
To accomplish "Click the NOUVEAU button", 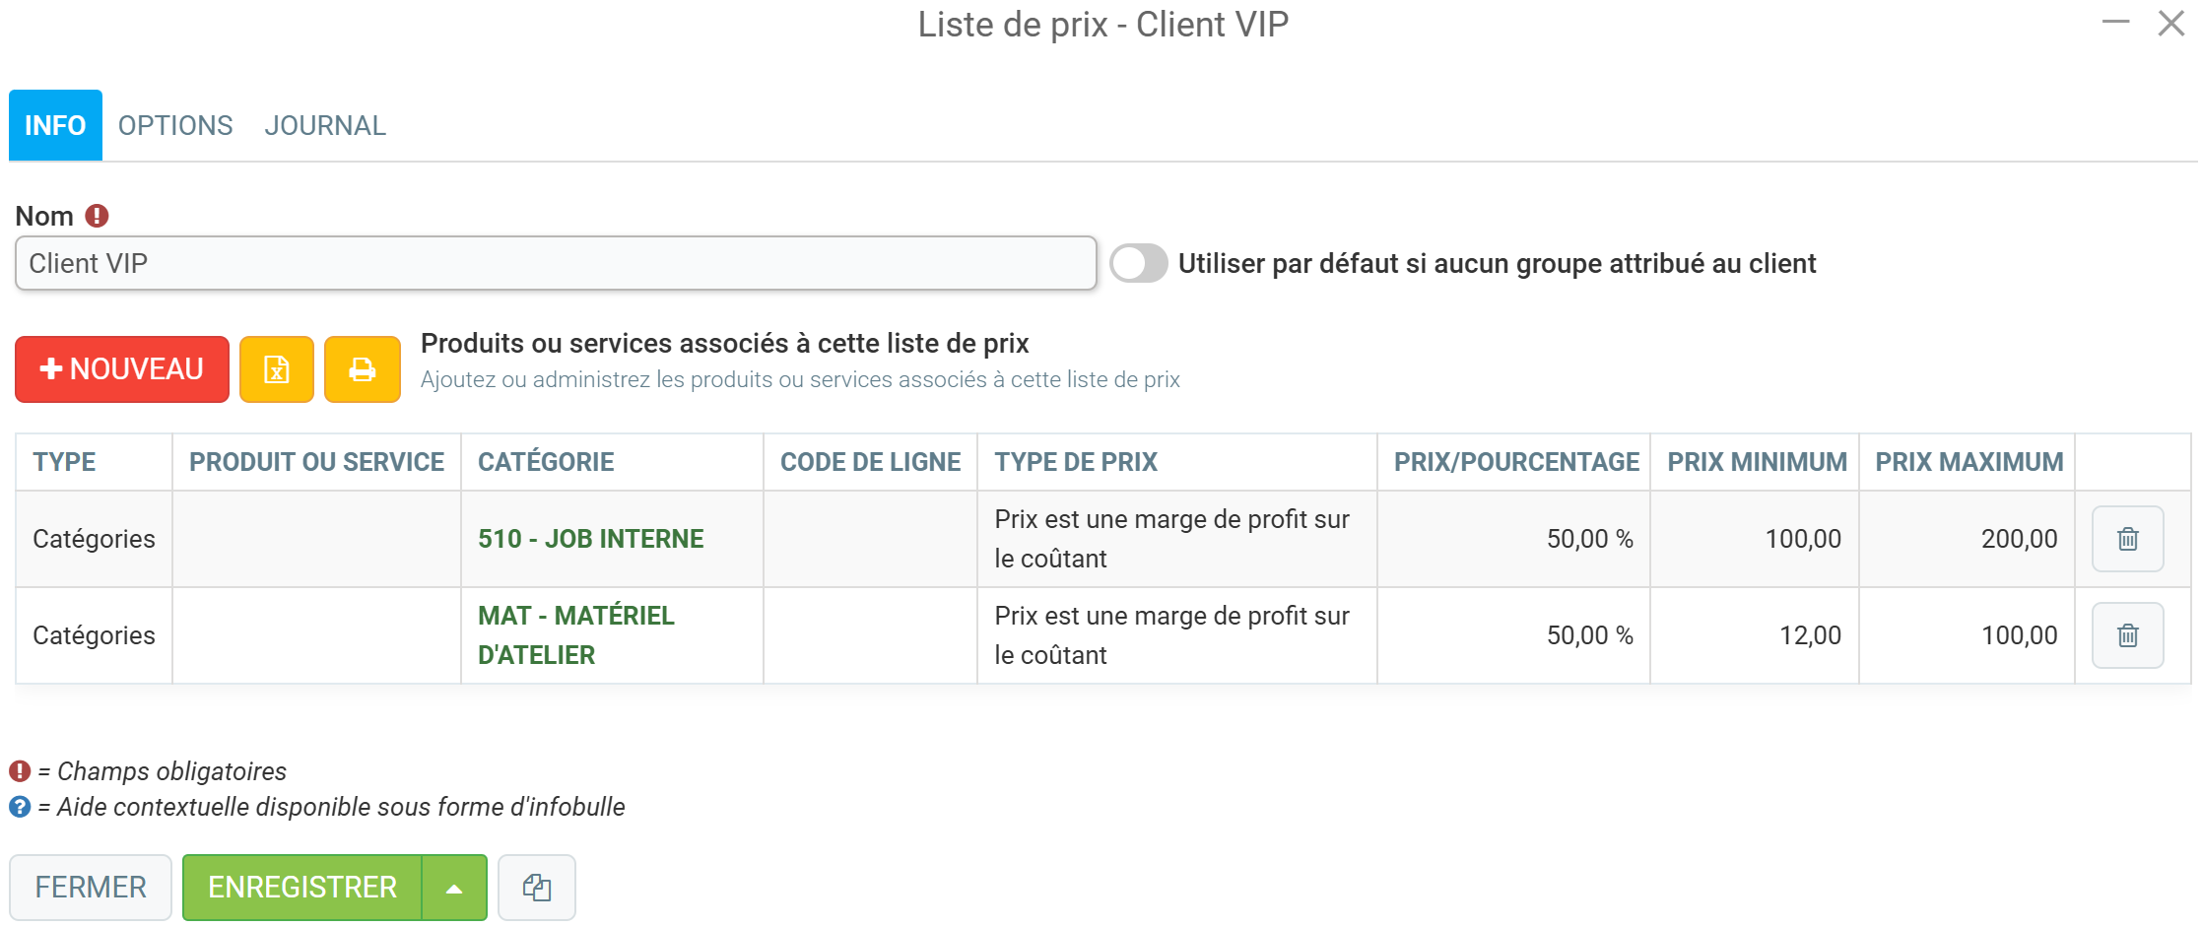I will pos(122,369).
